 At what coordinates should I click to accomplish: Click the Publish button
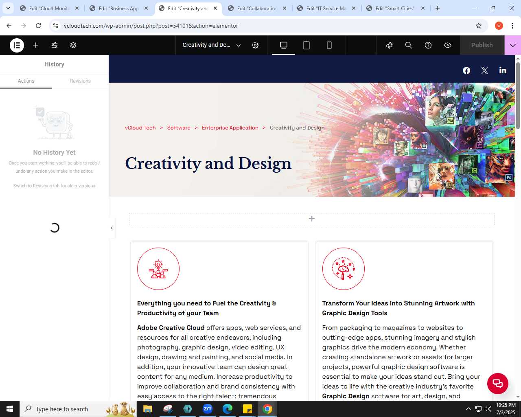482,45
